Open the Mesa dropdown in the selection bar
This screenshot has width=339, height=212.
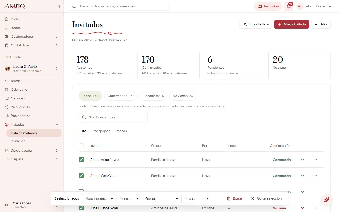[x=196, y=198]
